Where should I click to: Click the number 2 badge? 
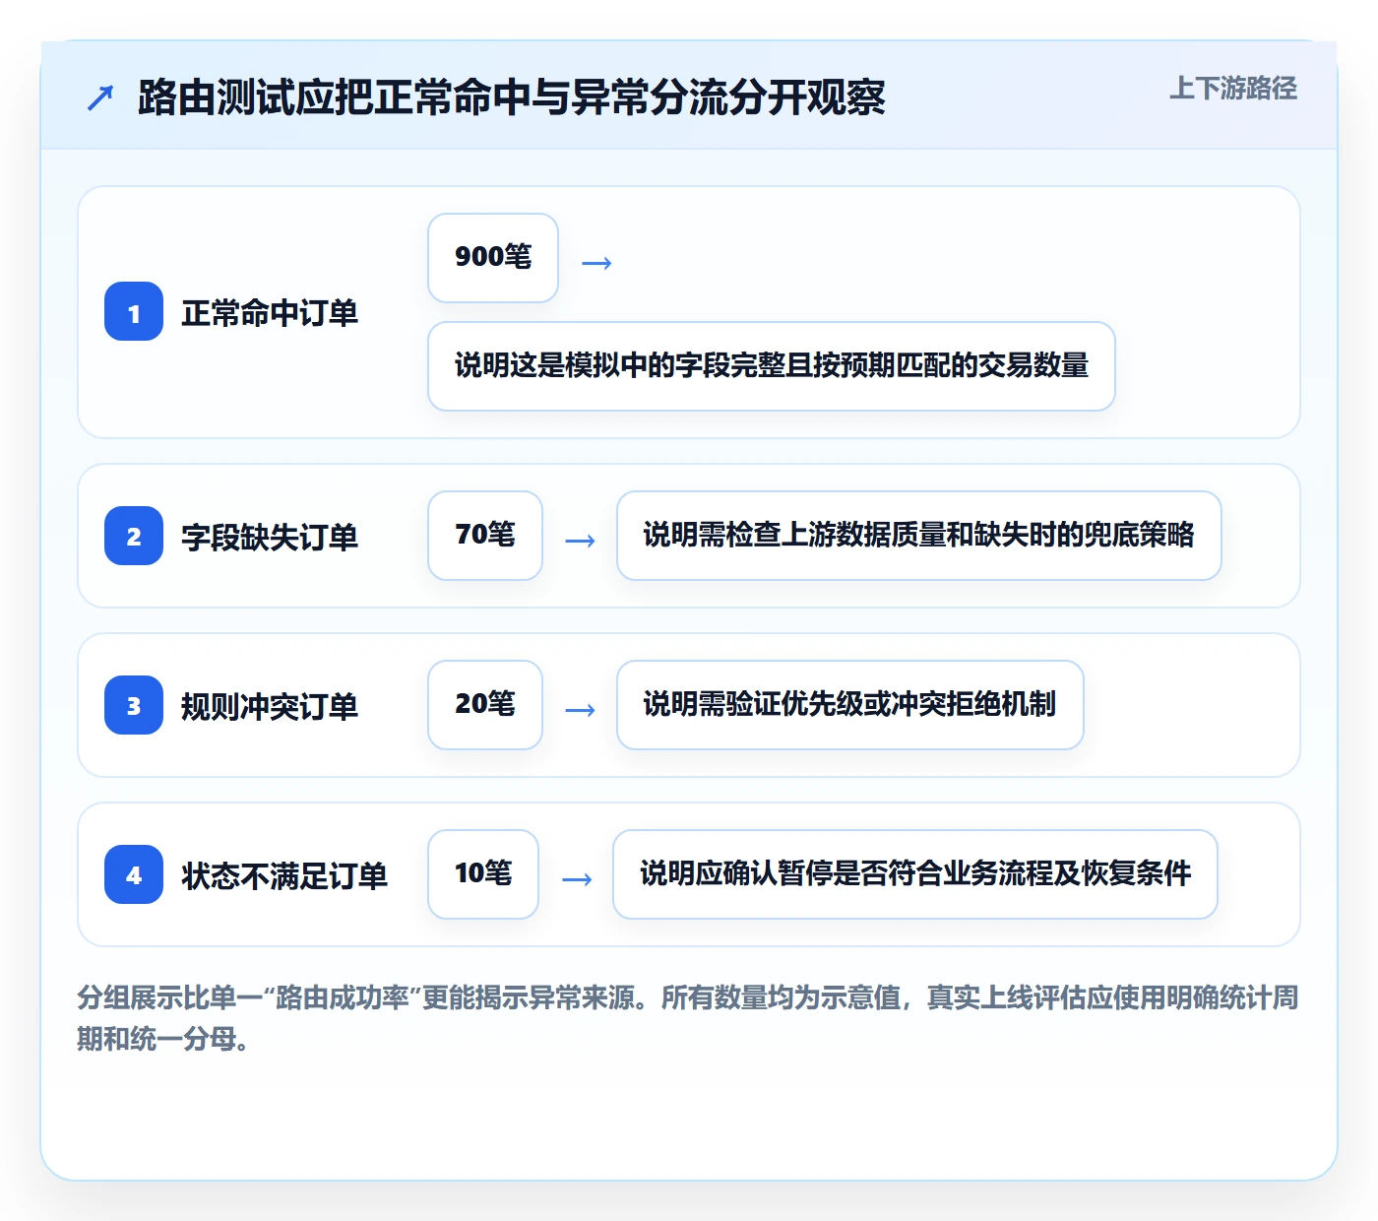134,536
